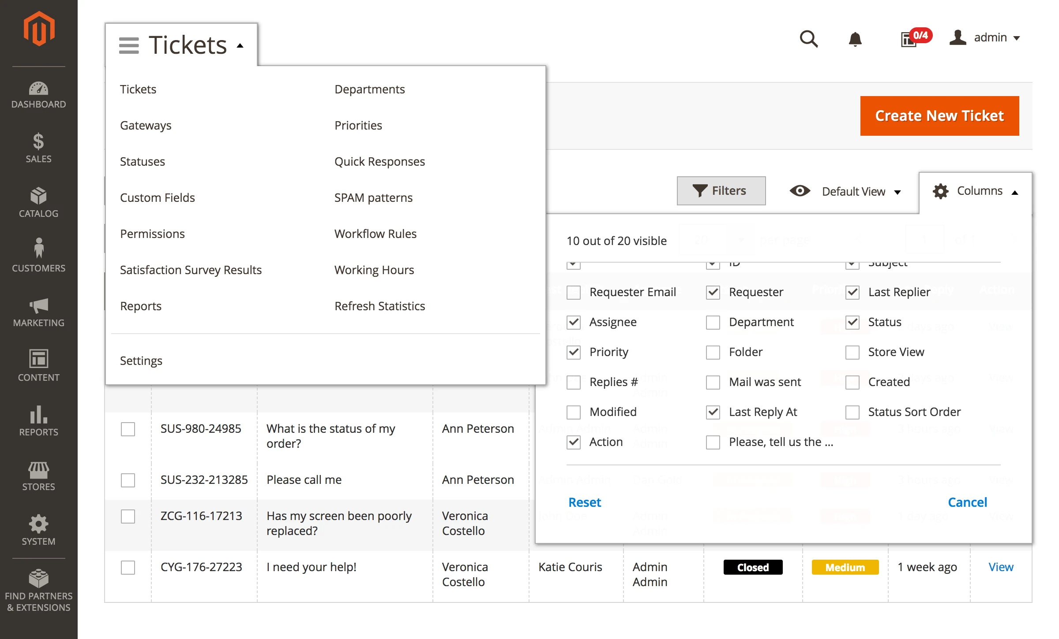Viewport: 1059px width, 639px height.
Task: Click the Stores storefront icon
Action: point(39,470)
